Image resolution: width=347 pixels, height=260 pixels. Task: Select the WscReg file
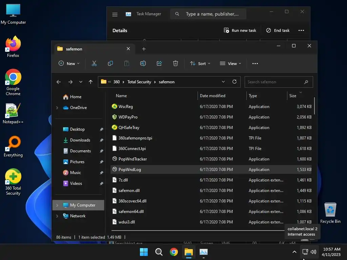(211, 107)
